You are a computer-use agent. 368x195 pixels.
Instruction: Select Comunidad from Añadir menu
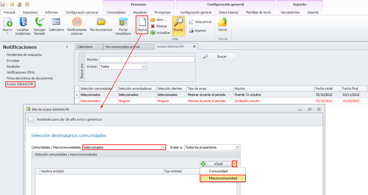pyautogui.click(x=223, y=171)
